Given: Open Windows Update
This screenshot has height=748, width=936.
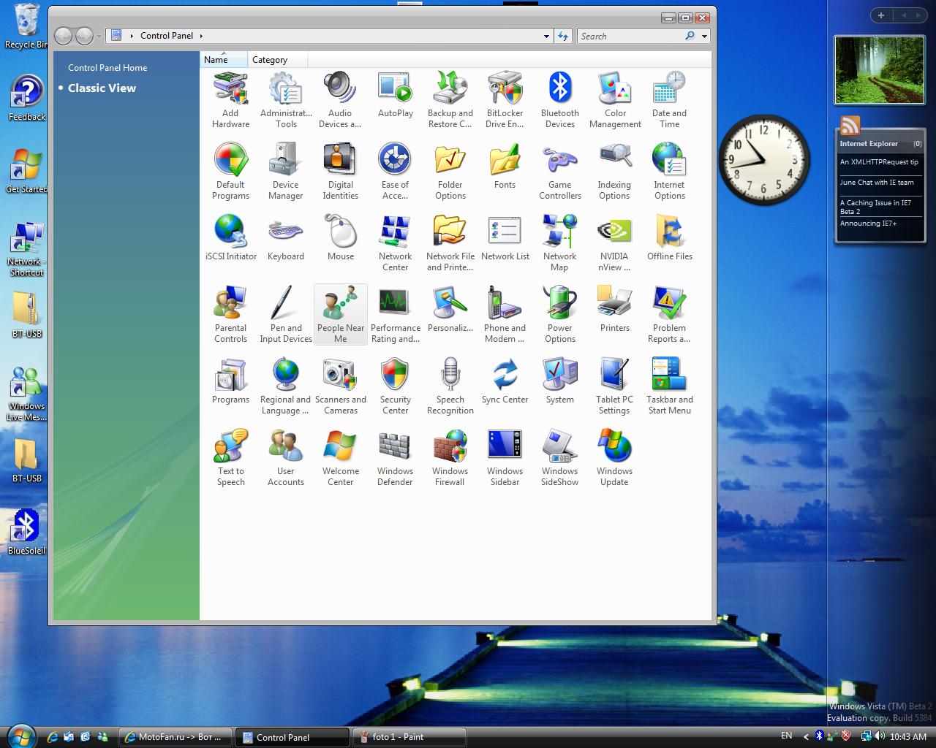Looking at the screenshot, I should click(615, 458).
